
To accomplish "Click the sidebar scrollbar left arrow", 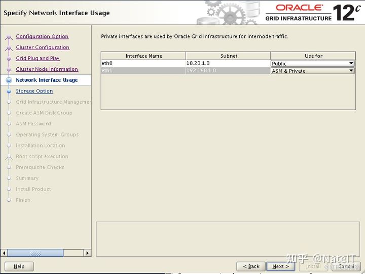I will [4, 253].
